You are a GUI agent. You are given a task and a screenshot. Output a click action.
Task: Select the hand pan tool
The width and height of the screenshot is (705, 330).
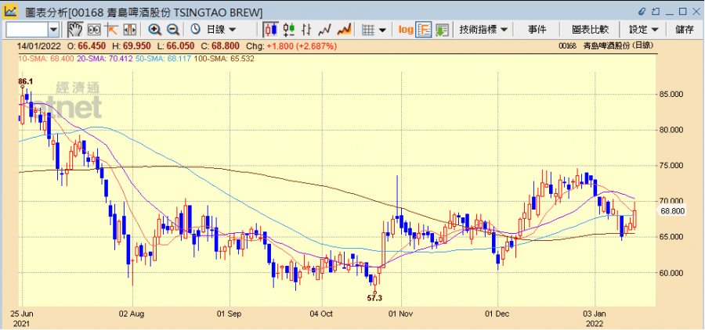click(x=75, y=29)
